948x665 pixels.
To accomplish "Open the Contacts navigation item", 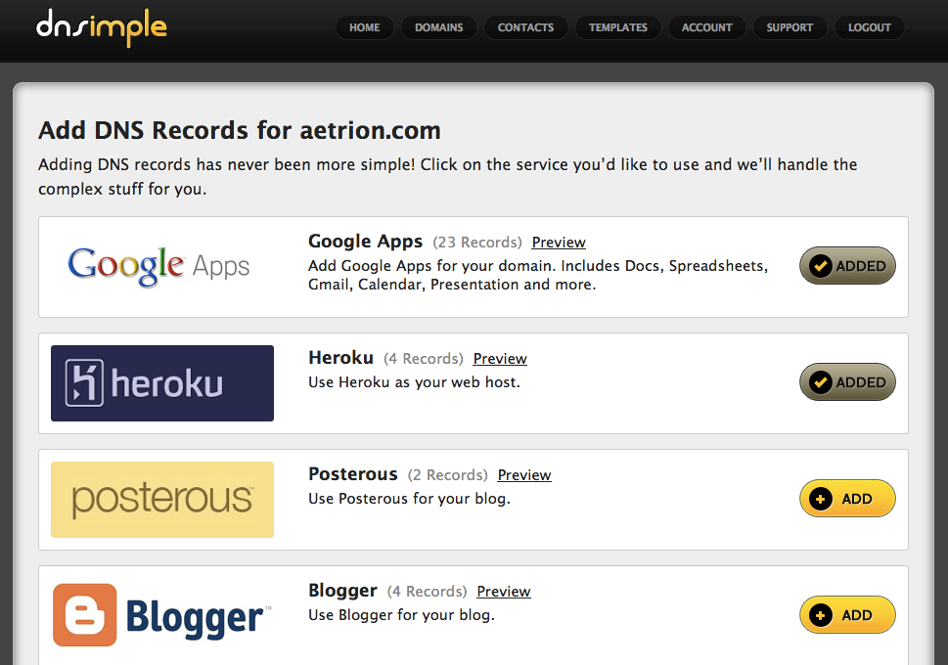I will pyautogui.click(x=526, y=27).
